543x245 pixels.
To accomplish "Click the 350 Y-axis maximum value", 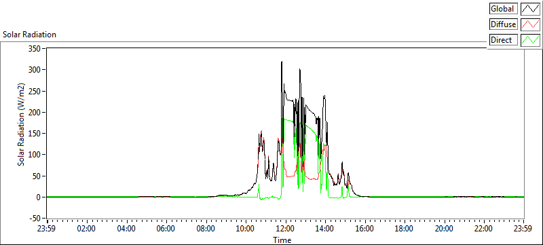I will [35, 48].
